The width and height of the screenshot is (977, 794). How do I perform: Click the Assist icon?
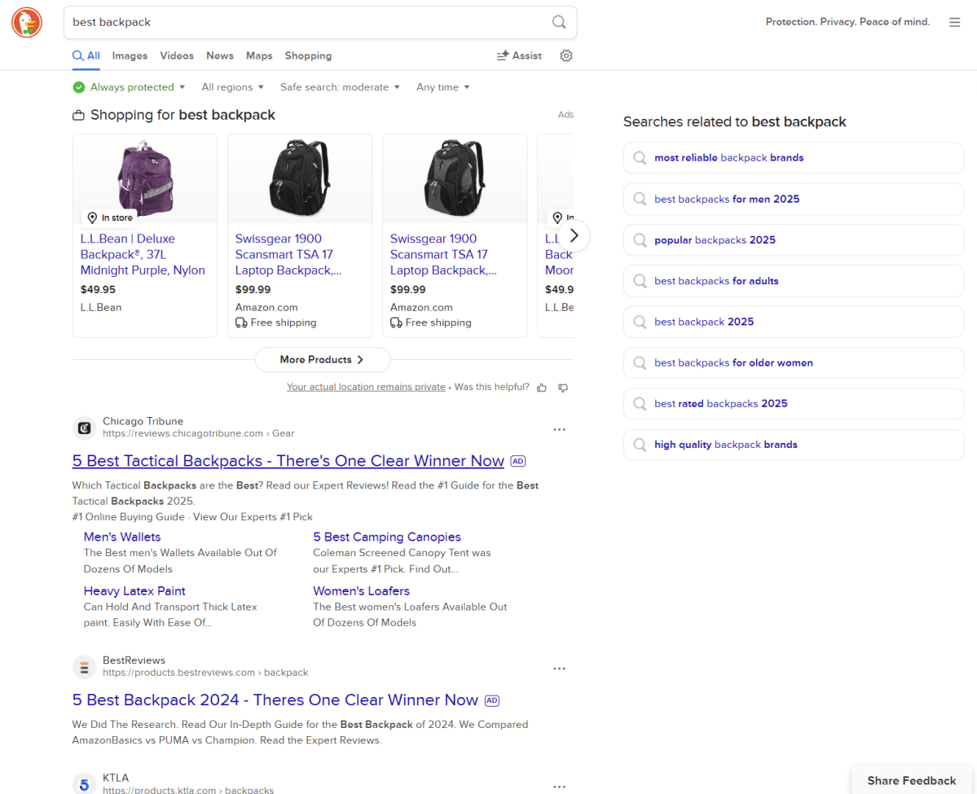505,55
